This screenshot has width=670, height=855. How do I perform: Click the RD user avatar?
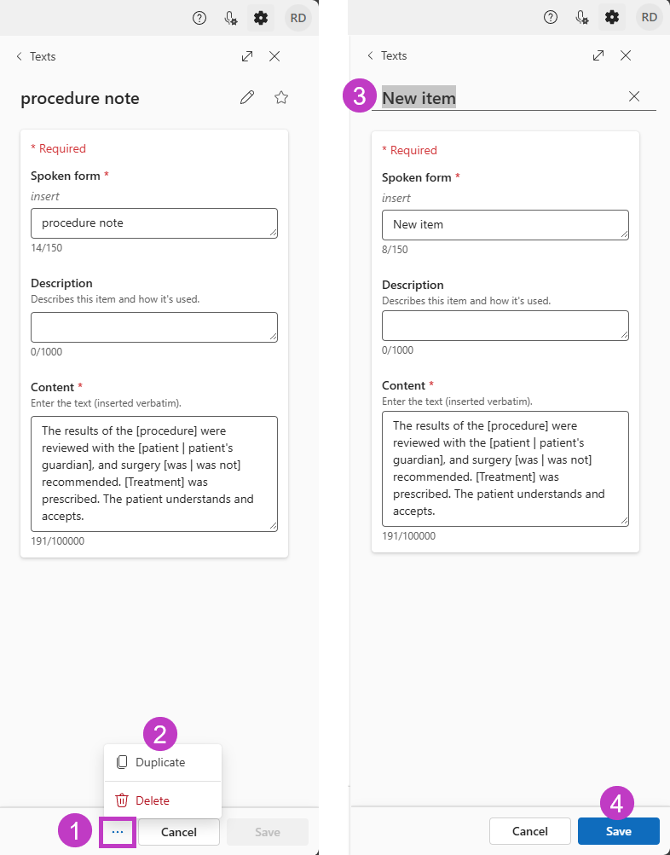pos(297,17)
